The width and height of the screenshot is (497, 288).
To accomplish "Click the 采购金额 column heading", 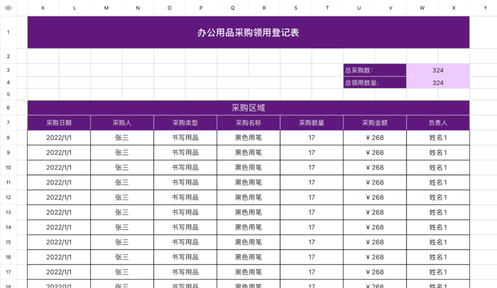I will tap(375, 123).
